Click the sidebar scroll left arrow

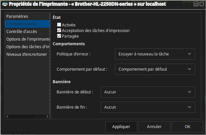coord(7,116)
